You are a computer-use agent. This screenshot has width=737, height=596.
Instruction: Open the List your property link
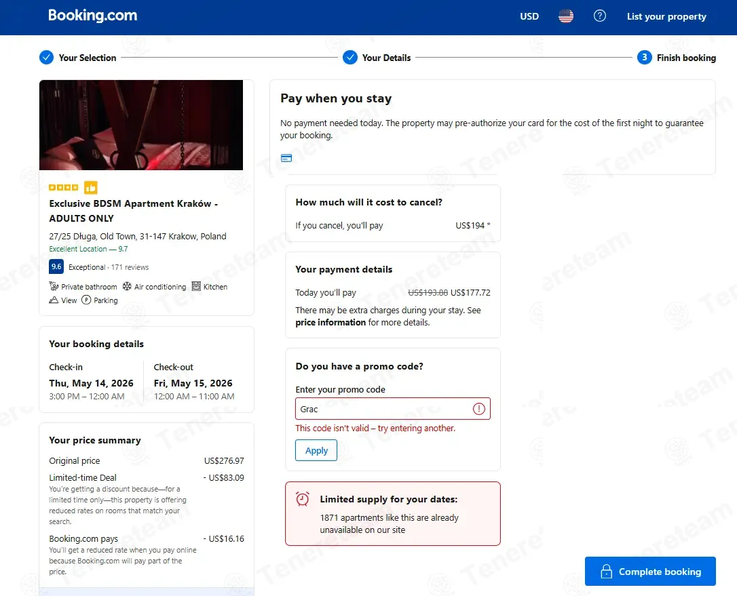tap(666, 16)
